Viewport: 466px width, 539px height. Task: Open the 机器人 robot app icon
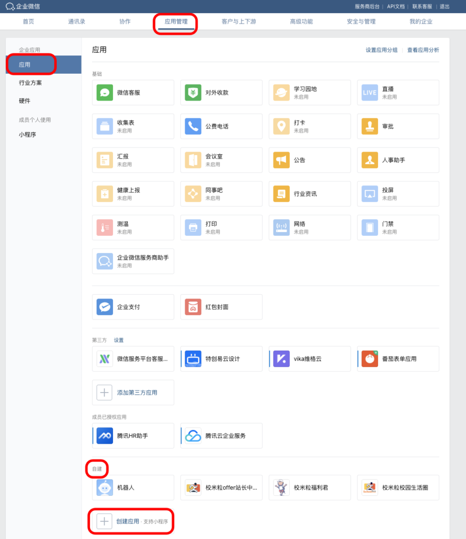105,488
